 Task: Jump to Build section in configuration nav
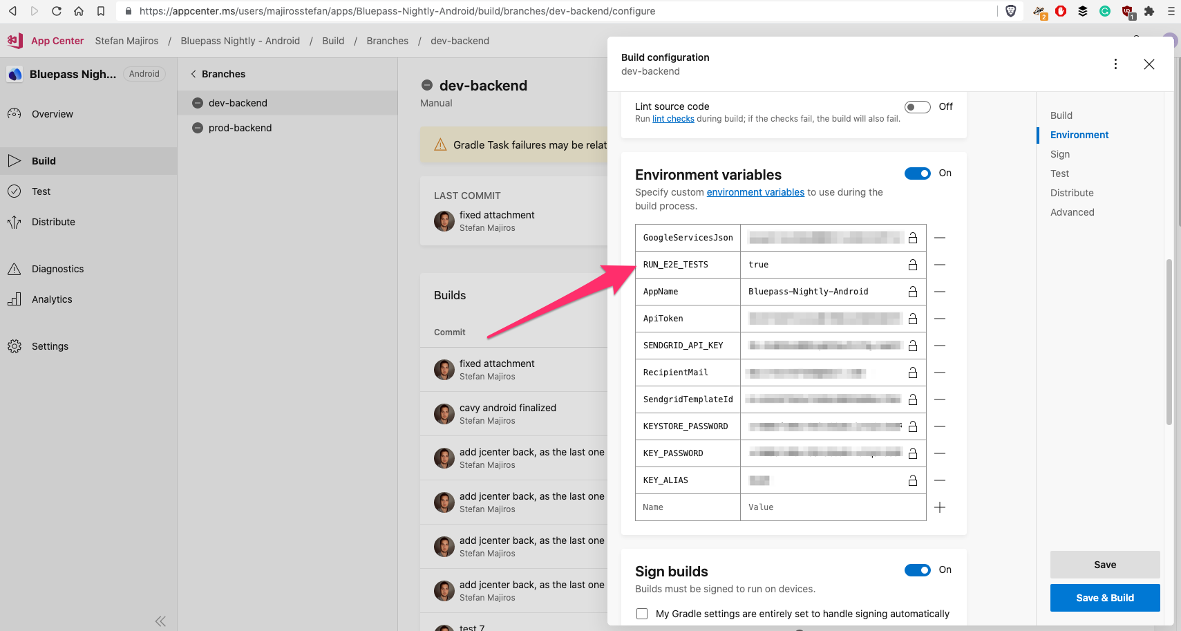(1061, 115)
